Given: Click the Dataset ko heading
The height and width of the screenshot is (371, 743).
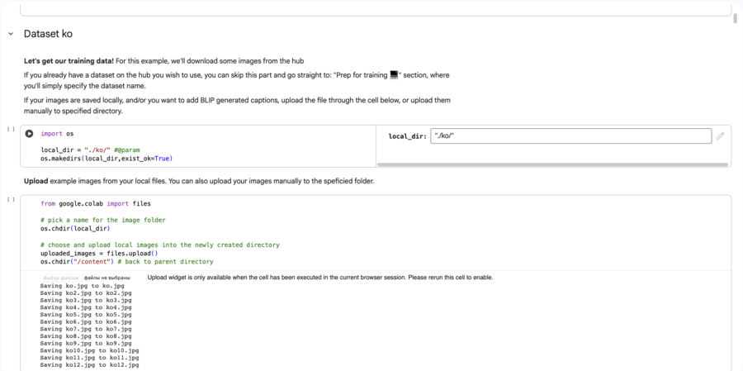Looking at the screenshot, I should click(48, 34).
